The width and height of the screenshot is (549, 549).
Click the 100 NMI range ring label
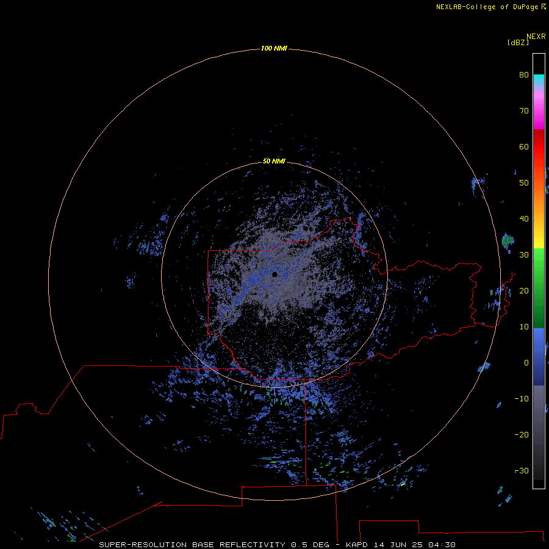(274, 48)
